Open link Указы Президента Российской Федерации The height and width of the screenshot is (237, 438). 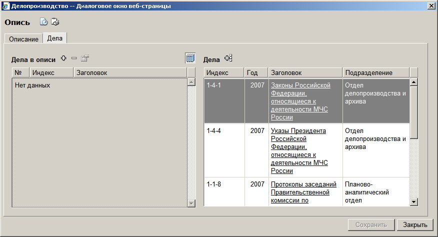tap(299, 150)
